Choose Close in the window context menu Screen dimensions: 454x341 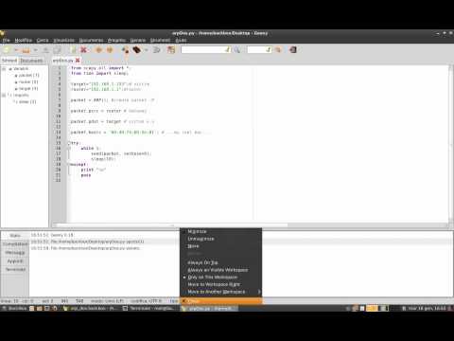pyautogui.click(x=220, y=301)
